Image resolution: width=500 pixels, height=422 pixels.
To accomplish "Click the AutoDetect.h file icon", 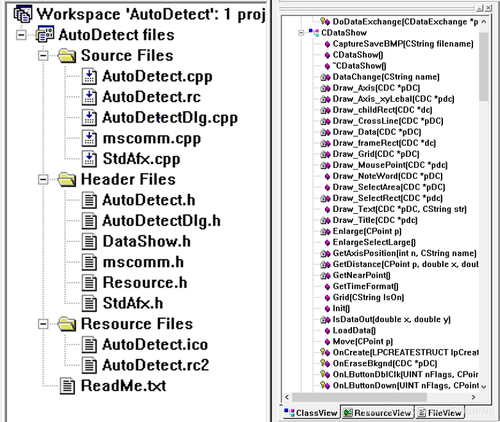I will click(x=89, y=200).
